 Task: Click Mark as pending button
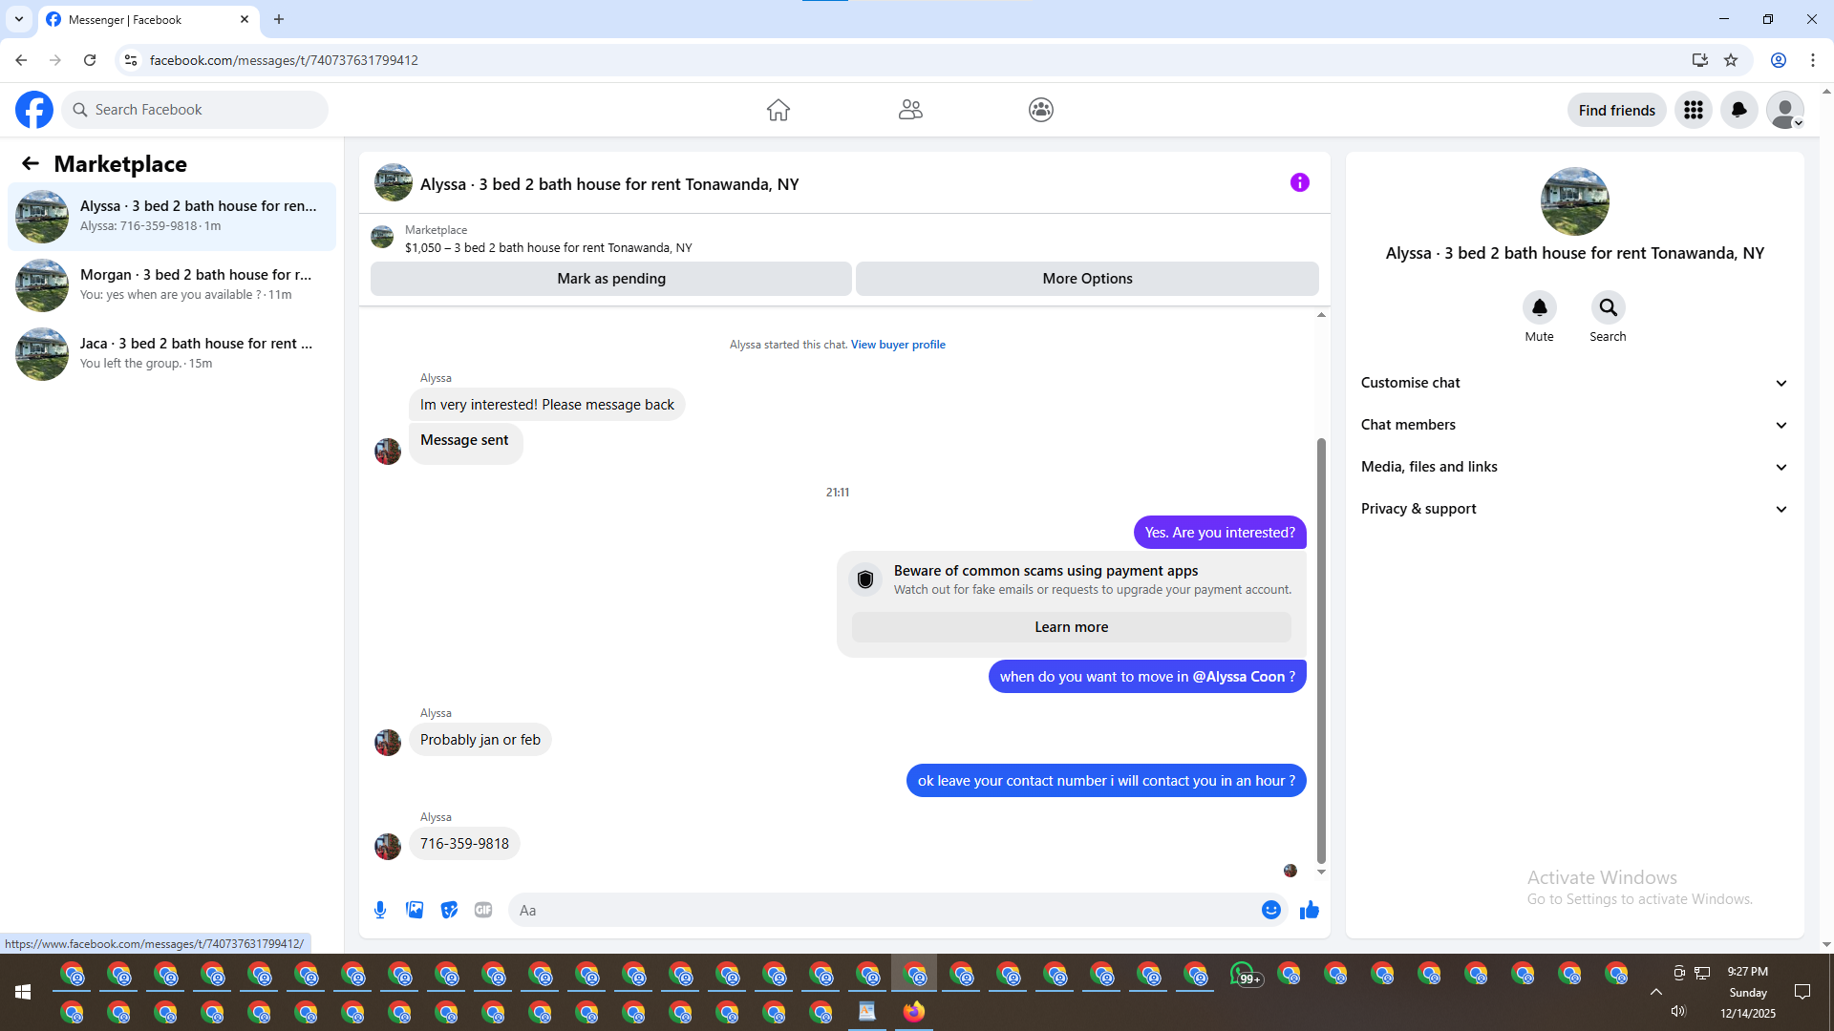pos(610,279)
